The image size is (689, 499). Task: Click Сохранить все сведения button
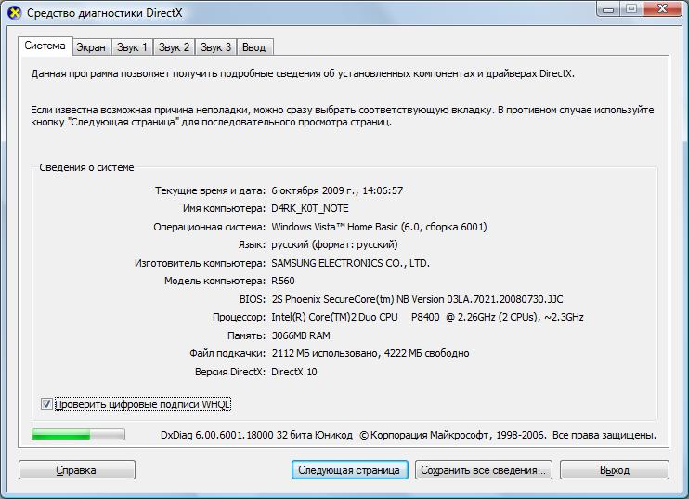484,470
